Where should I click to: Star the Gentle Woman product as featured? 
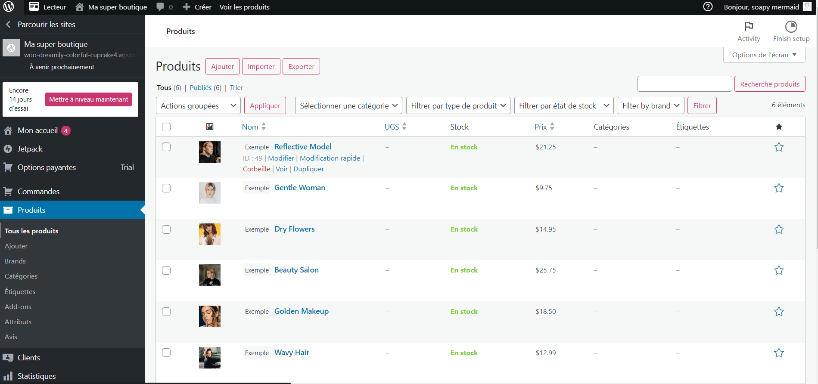[779, 188]
